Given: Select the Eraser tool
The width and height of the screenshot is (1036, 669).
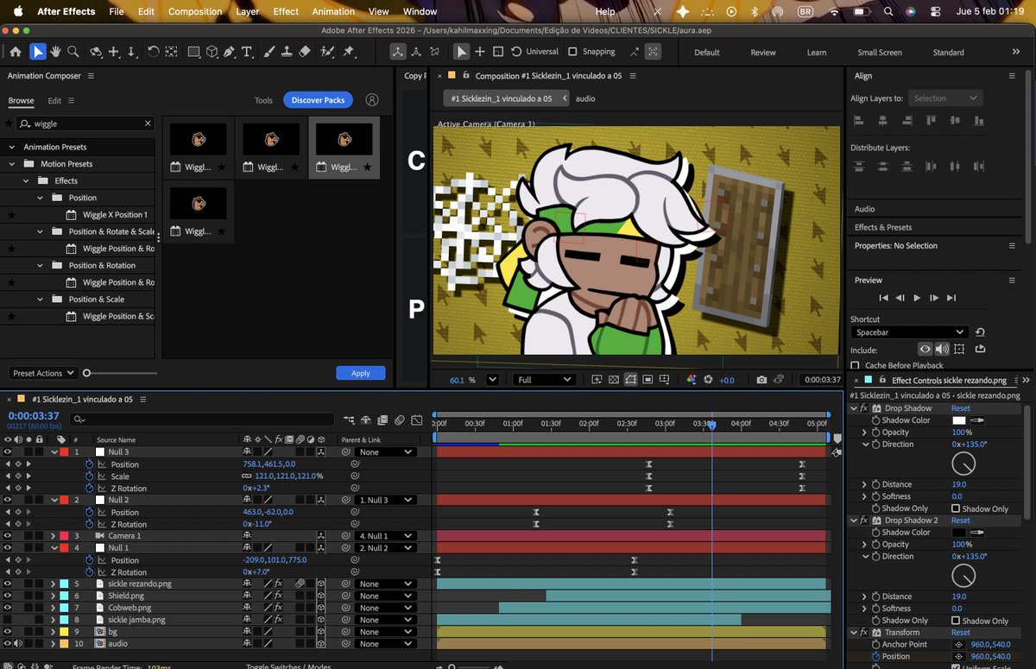Looking at the screenshot, I should (304, 52).
